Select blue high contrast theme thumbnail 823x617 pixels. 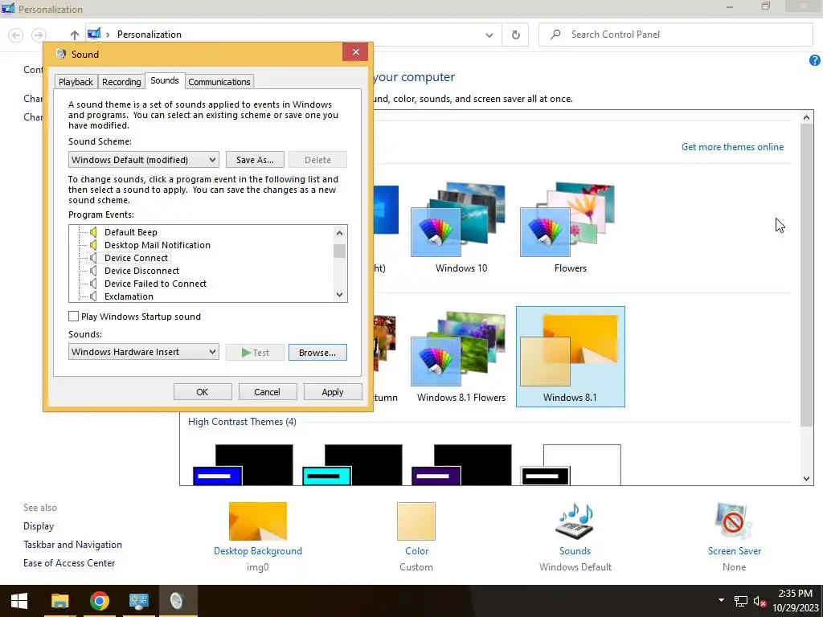pyautogui.click(x=243, y=465)
